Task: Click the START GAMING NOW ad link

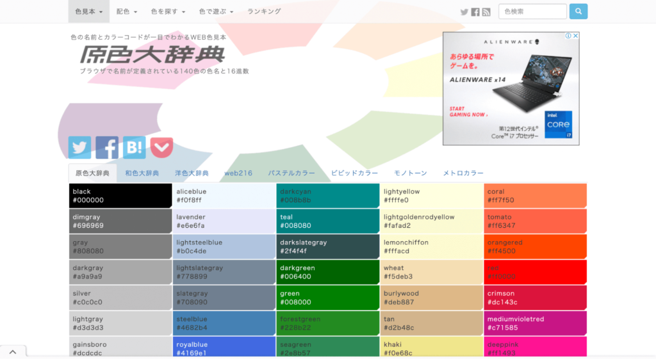Action: coord(468,111)
